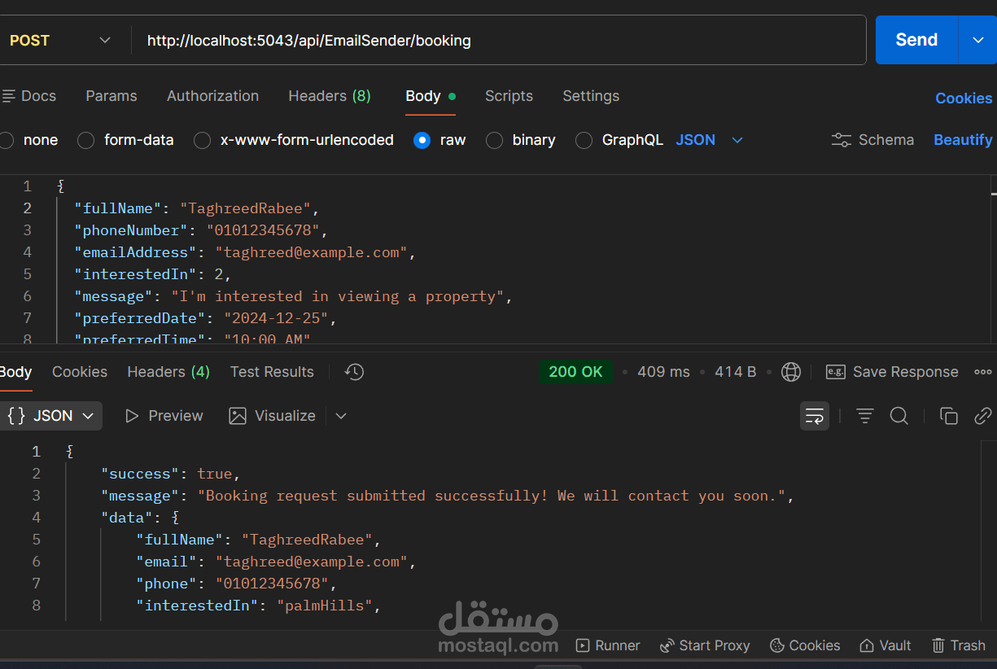
Task: Open the Test Results tab
Action: pos(272,372)
